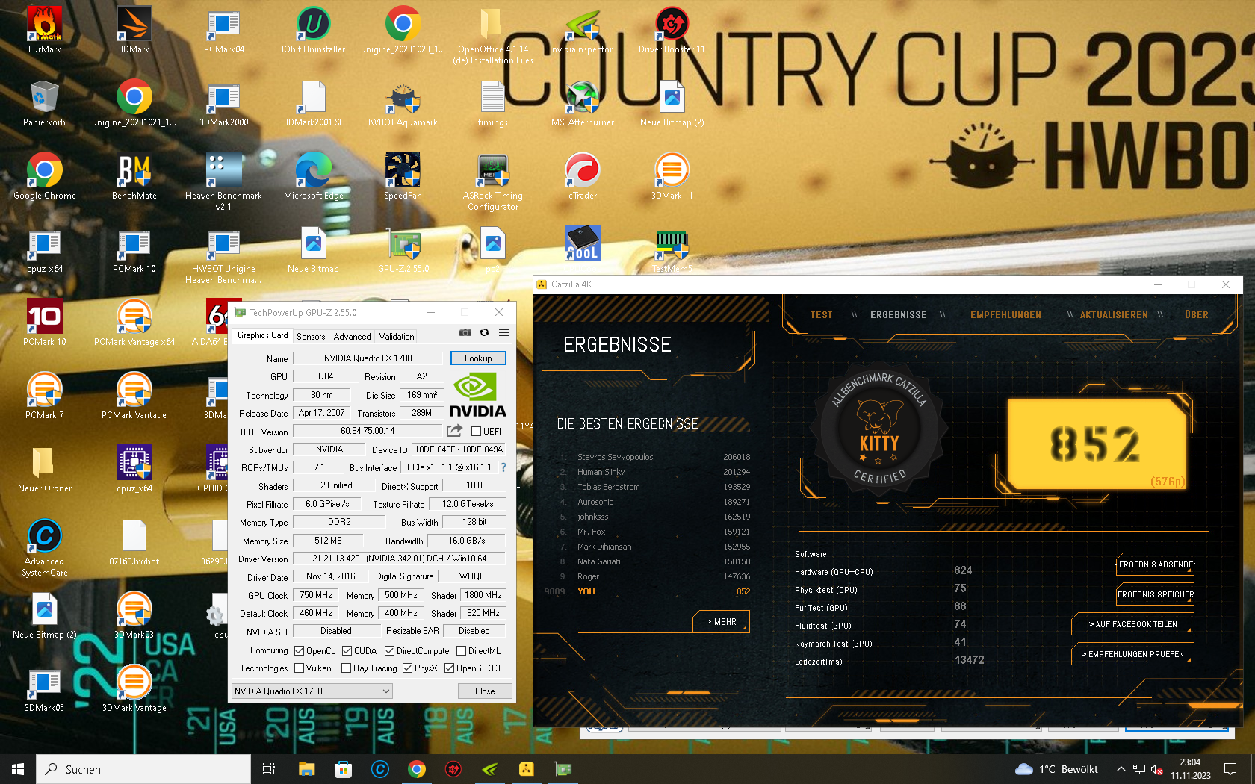The width and height of the screenshot is (1255, 784).
Task: Open the Catzilla TEST tab
Action: [821, 315]
